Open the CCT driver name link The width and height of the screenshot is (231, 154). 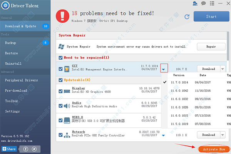click(75, 66)
